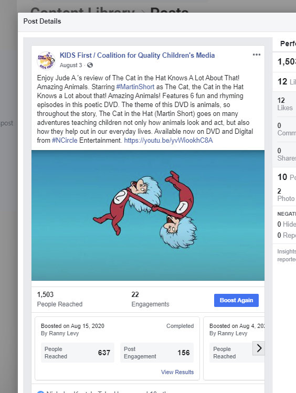296x393 pixels.
Task: Select the People Reached 637 stat box
Action: click(x=78, y=353)
